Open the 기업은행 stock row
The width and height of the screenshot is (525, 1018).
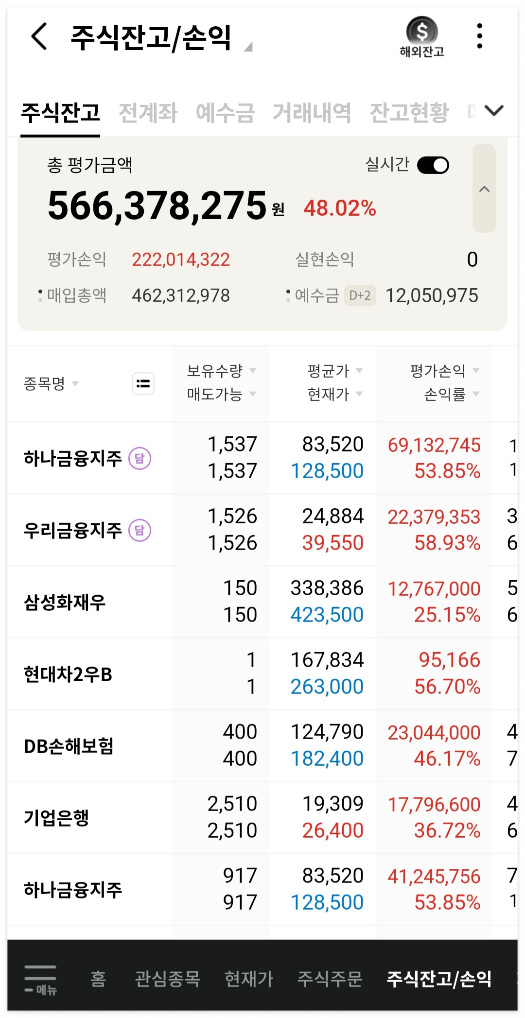(x=262, y=817)
